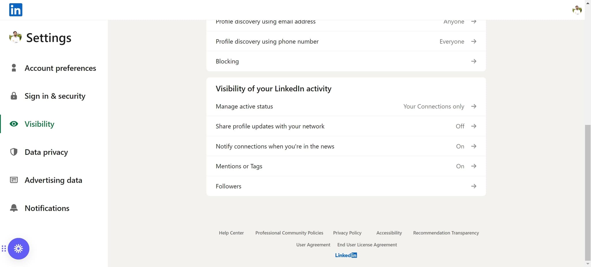Open Mentions or Tags settings
Screen dimensions: 591x267
[x=474, y=166]
